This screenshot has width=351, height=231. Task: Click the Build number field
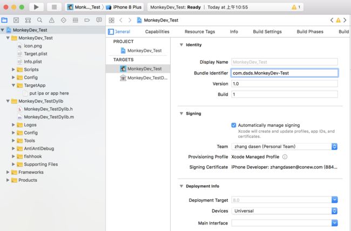(x=284, y=94)
